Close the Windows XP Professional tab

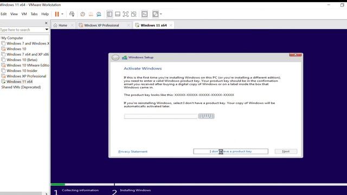coord(128,25)
